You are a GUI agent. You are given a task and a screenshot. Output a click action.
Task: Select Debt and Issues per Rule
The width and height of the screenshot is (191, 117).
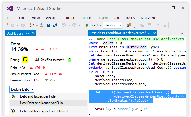pyautogui.click(x=38, y=96)
